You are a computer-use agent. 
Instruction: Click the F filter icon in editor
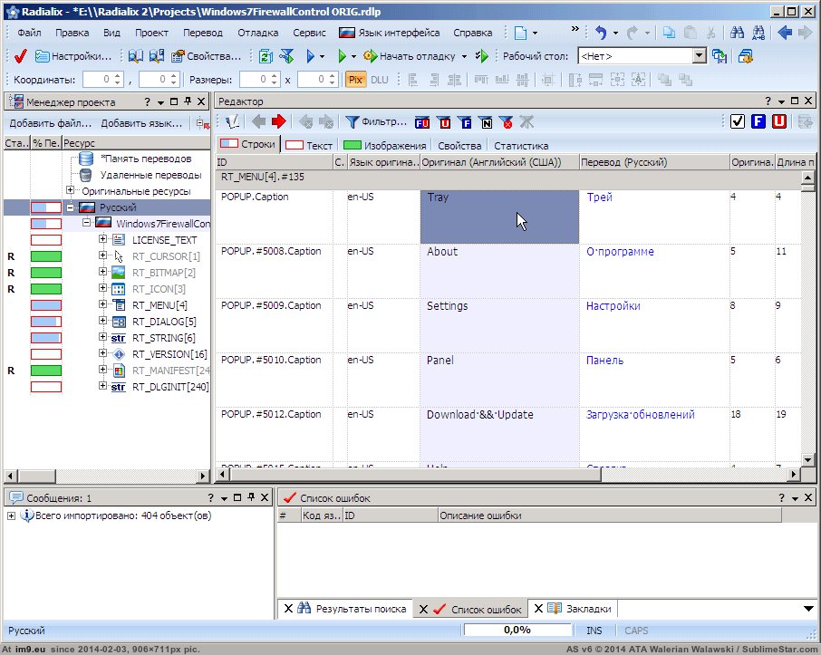coord(464,122)
